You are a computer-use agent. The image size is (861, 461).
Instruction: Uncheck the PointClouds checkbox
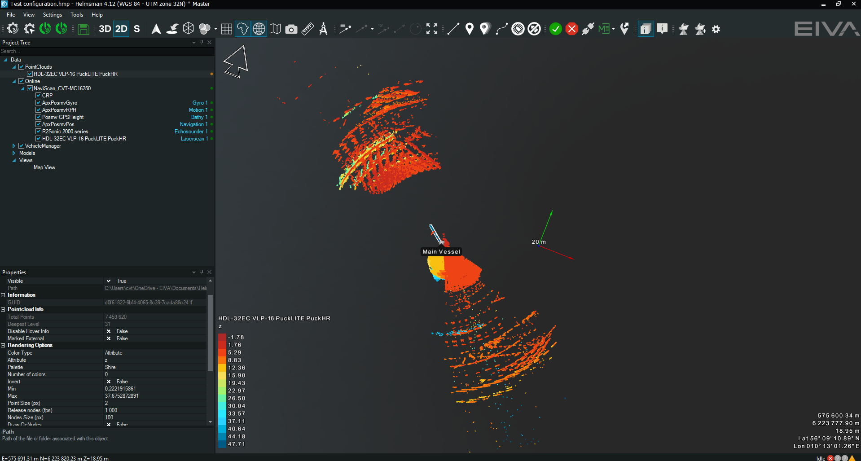click(21, 67)
